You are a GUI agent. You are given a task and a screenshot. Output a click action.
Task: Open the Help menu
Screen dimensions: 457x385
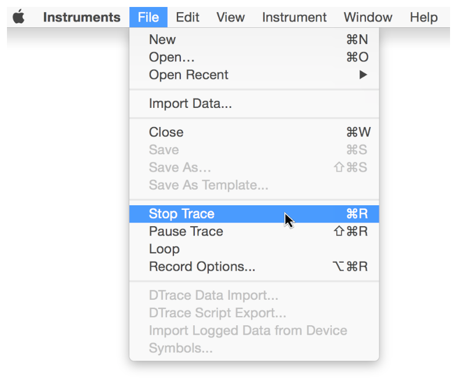pyautogui.click(x=423, y=17)
